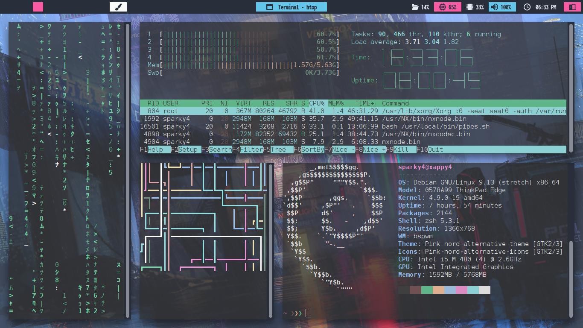This screenshot has width=583, height=328.
Task: Click the CPU chip 65% indicator
Action: click(442, 7)
